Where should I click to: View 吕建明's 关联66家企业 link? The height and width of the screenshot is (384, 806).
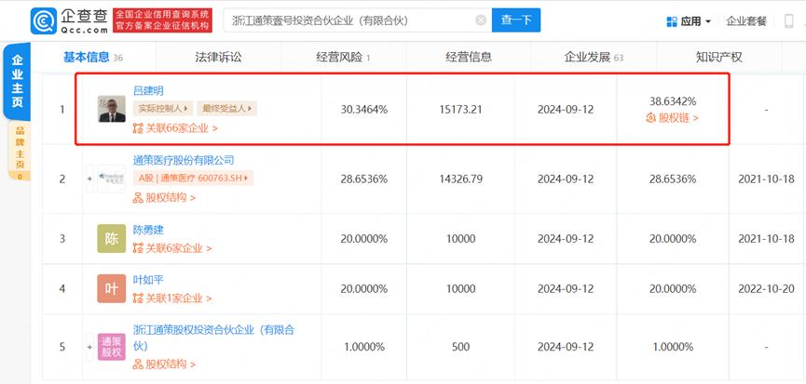176,128
